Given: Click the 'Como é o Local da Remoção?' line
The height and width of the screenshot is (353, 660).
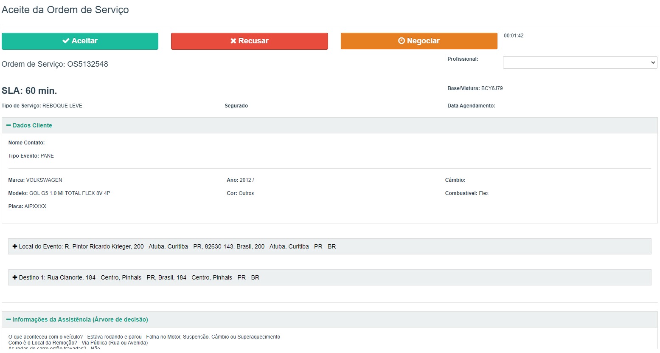Looking at the screenshot, I should tap(78, 343).
